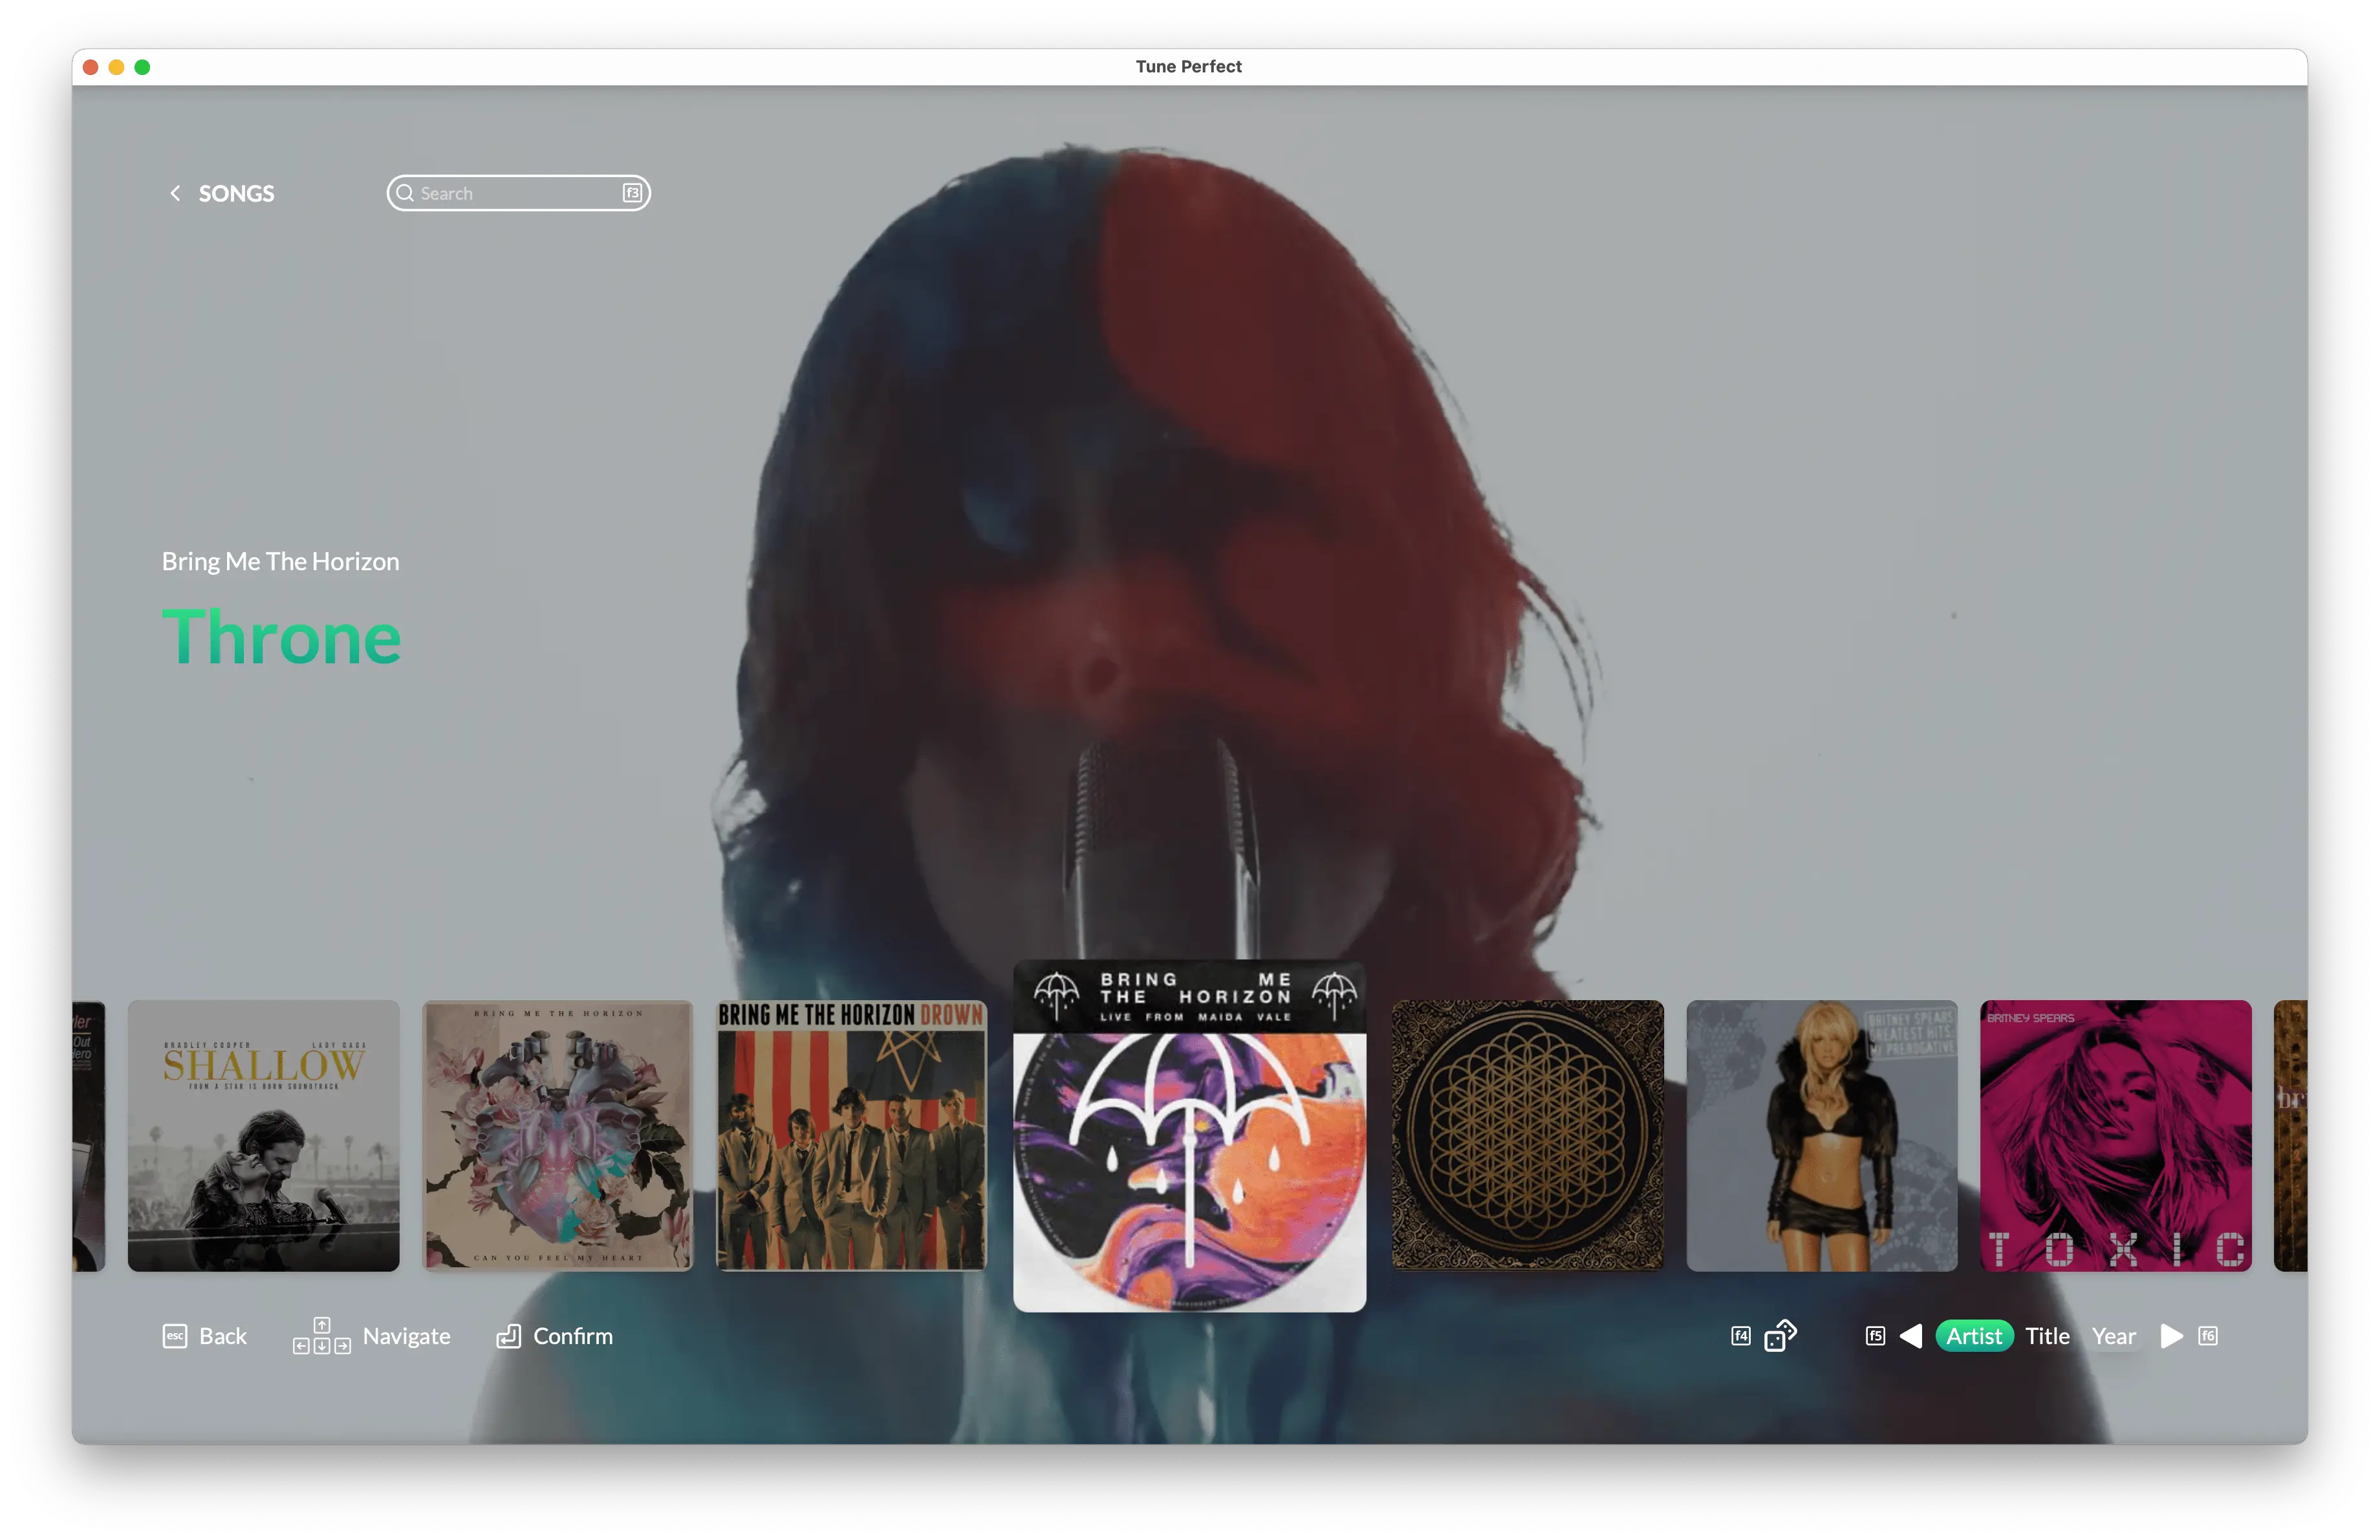Open the SONGS header label
Viewport: 2380px width, 1540px height.
click(x=236, y=193)
